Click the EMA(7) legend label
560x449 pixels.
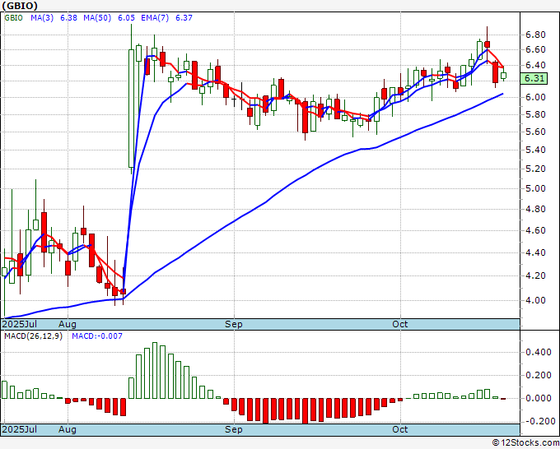(155, 18)
